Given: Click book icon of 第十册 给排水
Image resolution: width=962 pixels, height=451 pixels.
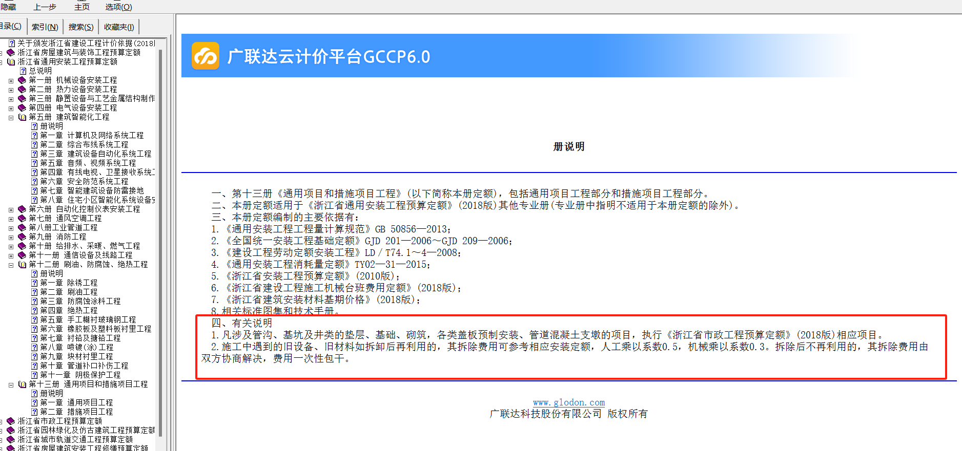Looking at the screenshot, I should (x=22, y=246).
